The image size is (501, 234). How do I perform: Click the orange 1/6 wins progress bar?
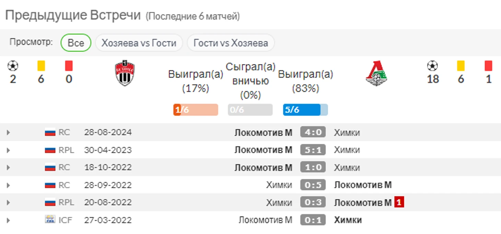[x=196, y=110]
